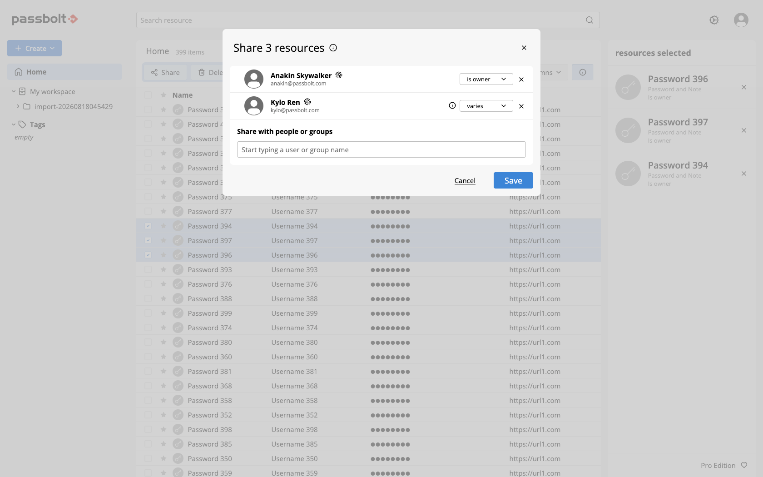This screenshot has height=477, width=763.
Task: Click the Password 396 key thumbnail in sidebar
Action: coord(628,87)
